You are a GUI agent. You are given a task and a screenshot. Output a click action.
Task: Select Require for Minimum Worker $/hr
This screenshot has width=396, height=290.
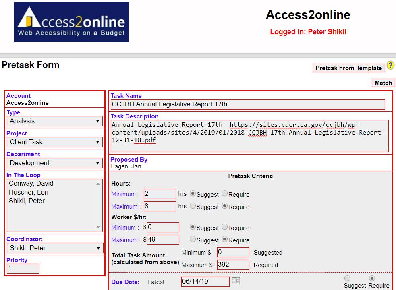coord(225,227)
